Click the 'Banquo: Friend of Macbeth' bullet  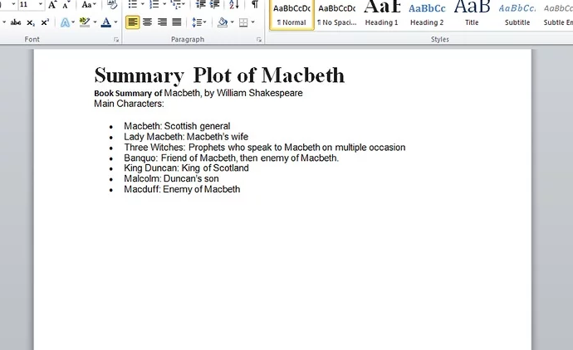point(232,158)
